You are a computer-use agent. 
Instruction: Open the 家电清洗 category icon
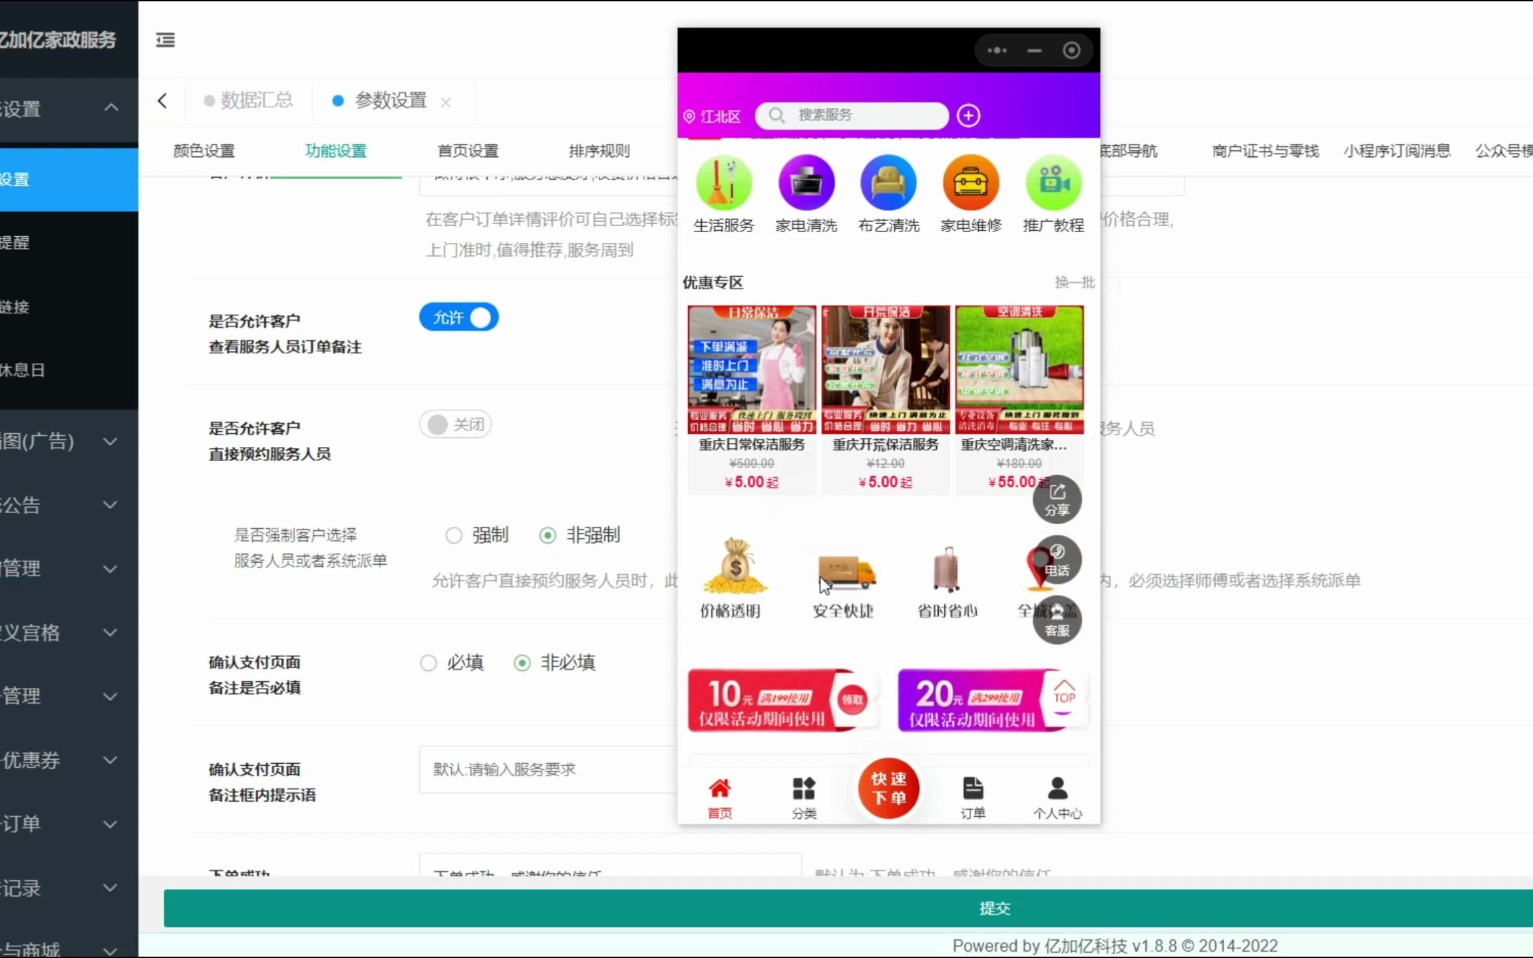(x=806, y=182)
